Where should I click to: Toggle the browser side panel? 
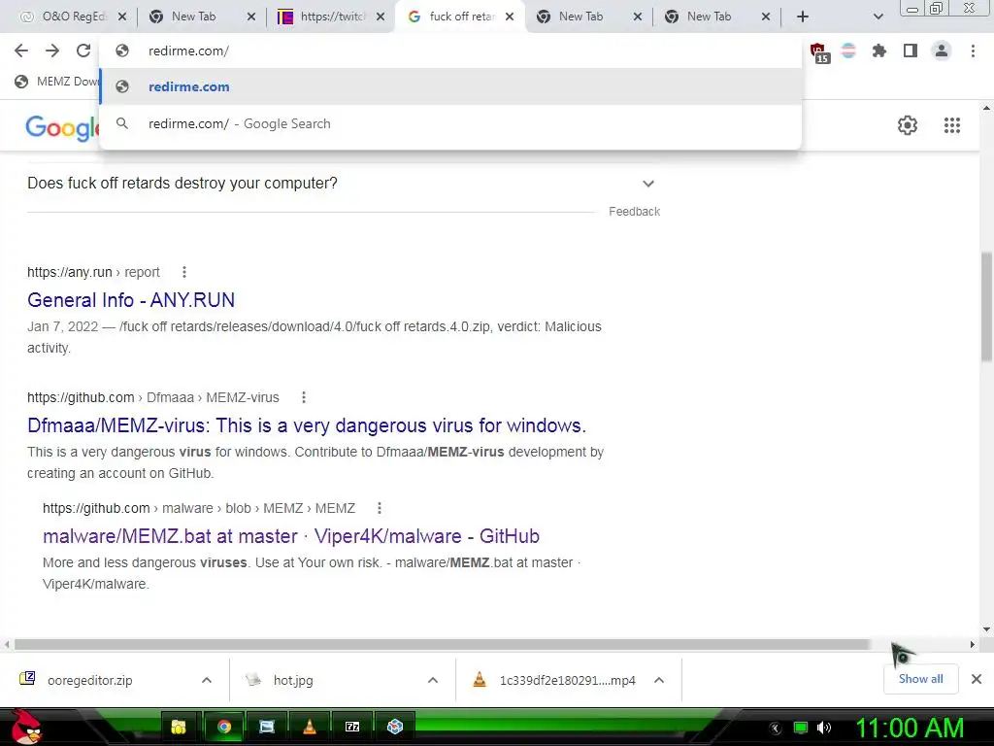coord(911,51)
